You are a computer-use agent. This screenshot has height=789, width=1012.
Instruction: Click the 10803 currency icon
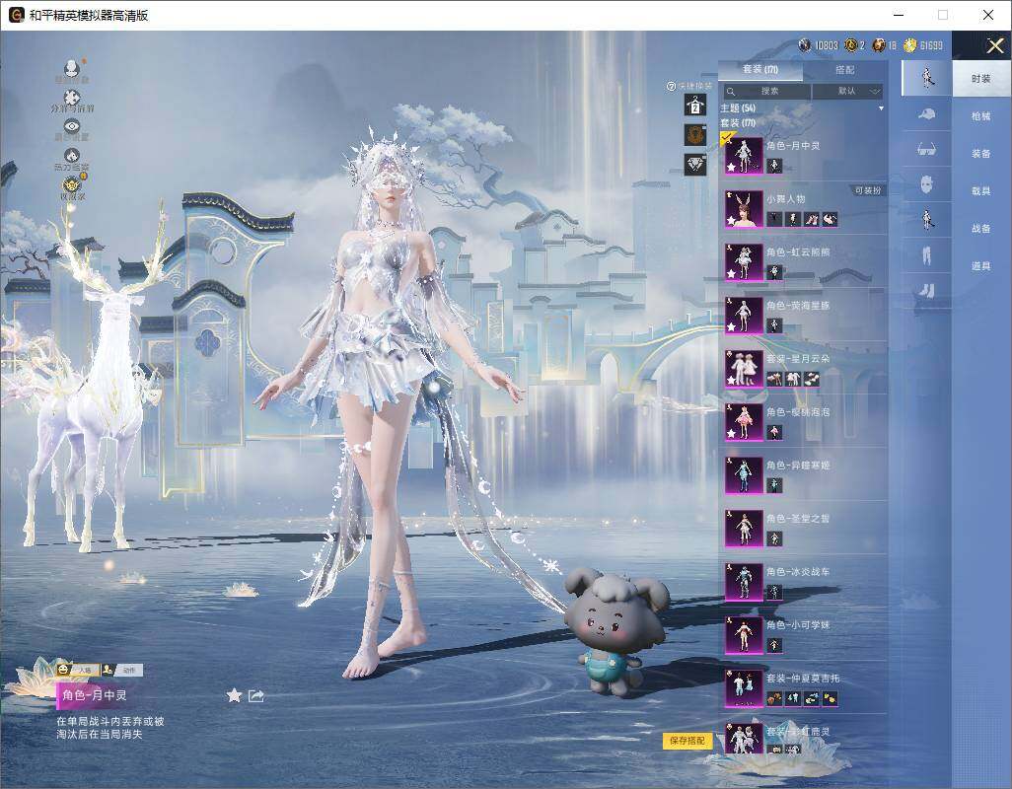pyautogui.click(x=805, y=45)
